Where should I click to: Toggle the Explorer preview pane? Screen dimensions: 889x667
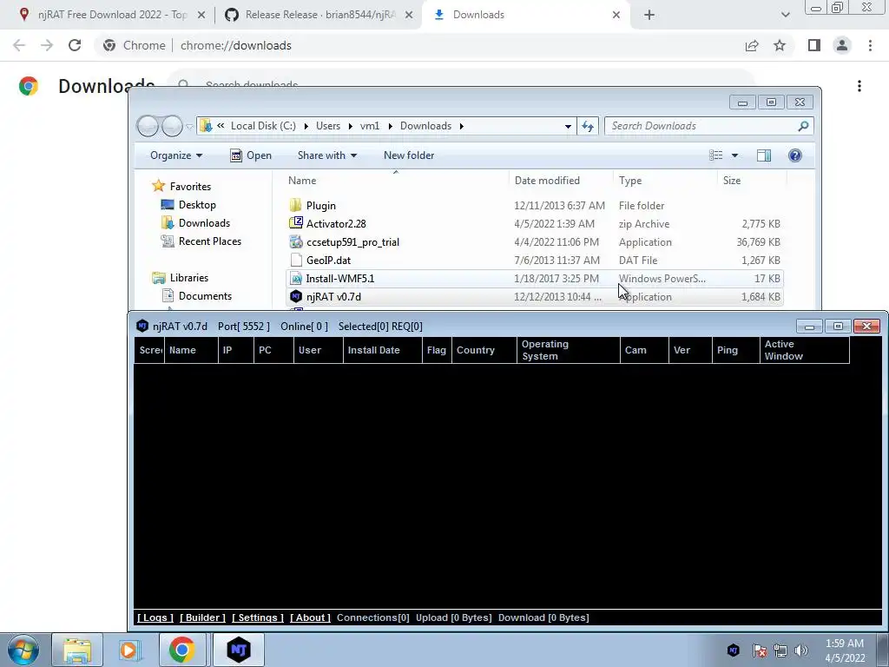pos(764,155)
